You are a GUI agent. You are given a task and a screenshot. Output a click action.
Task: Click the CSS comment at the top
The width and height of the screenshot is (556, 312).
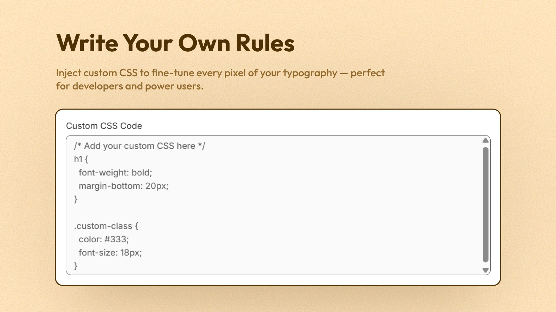pyautogui.click(x=139, y=146)
